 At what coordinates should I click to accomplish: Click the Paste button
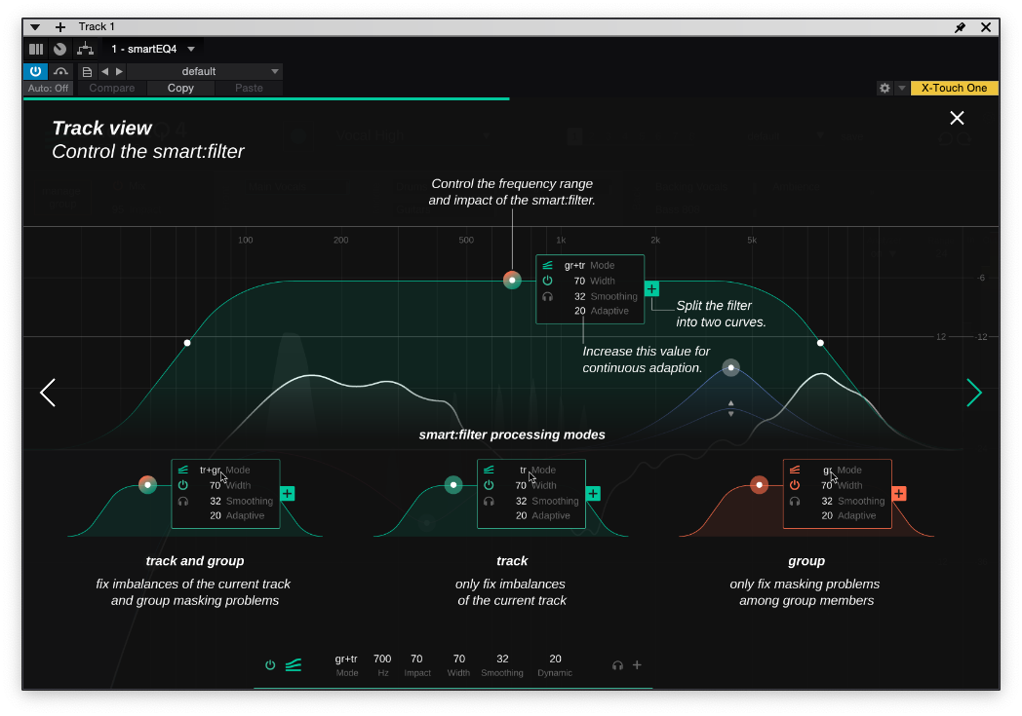(249, 88)
